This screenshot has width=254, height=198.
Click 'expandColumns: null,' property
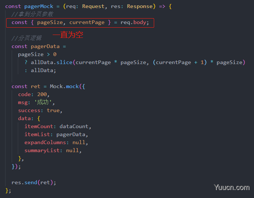pyautogui.click(x=56, y=142)
